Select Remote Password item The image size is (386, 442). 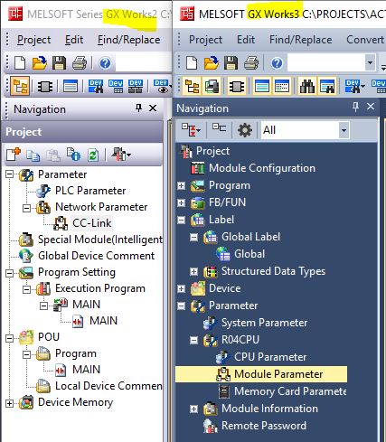(x=264, y=426)
